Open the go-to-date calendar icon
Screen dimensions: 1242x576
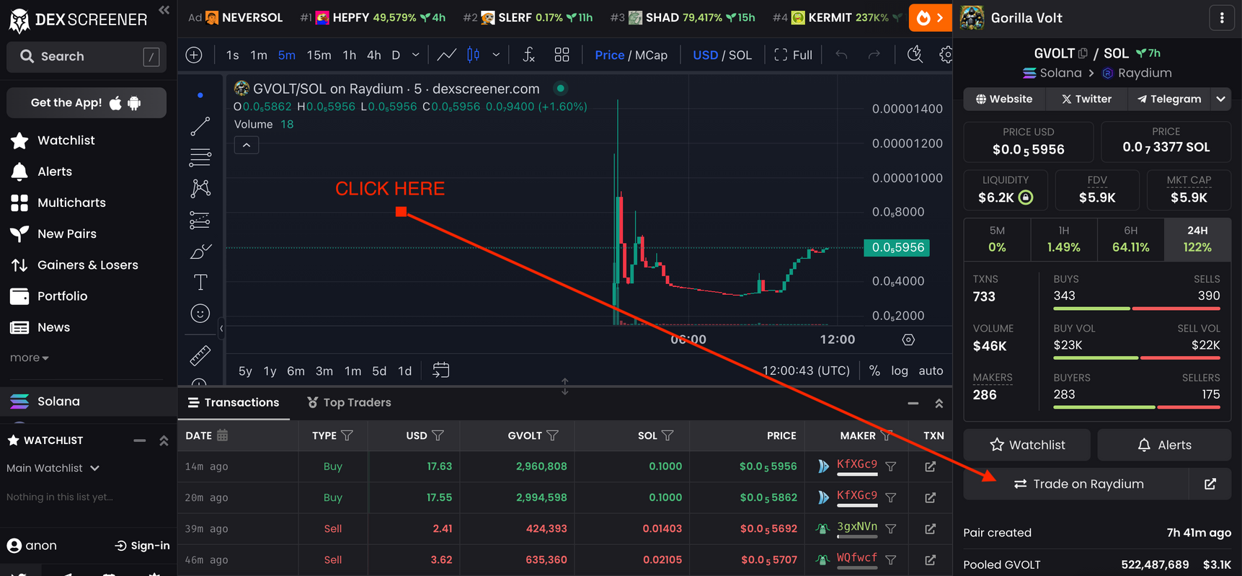pyautogui.click(x=440, y=371)
